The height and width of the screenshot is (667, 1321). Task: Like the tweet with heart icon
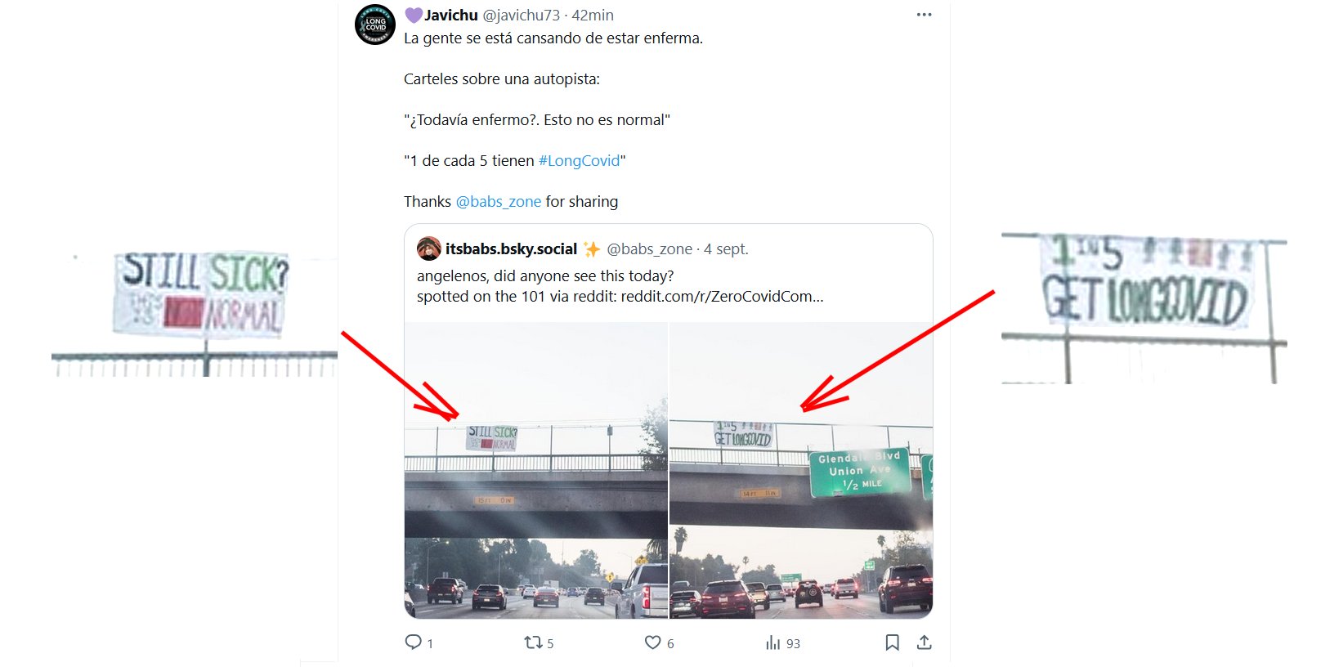pos(652,642)
